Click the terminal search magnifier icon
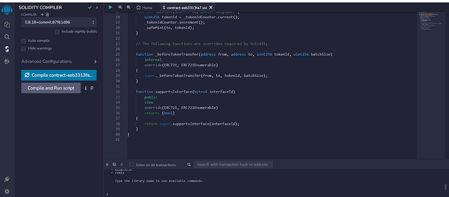449x197 pixels. pos(189,164)
